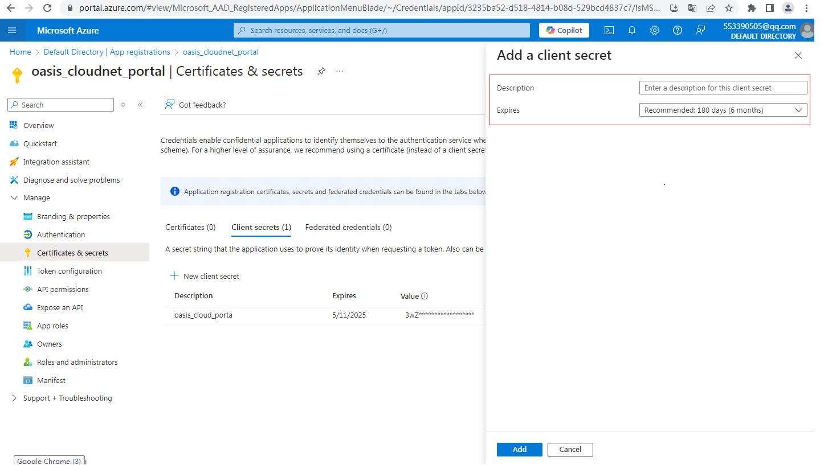Select the Client secrets (1) tab

[261, 227]
